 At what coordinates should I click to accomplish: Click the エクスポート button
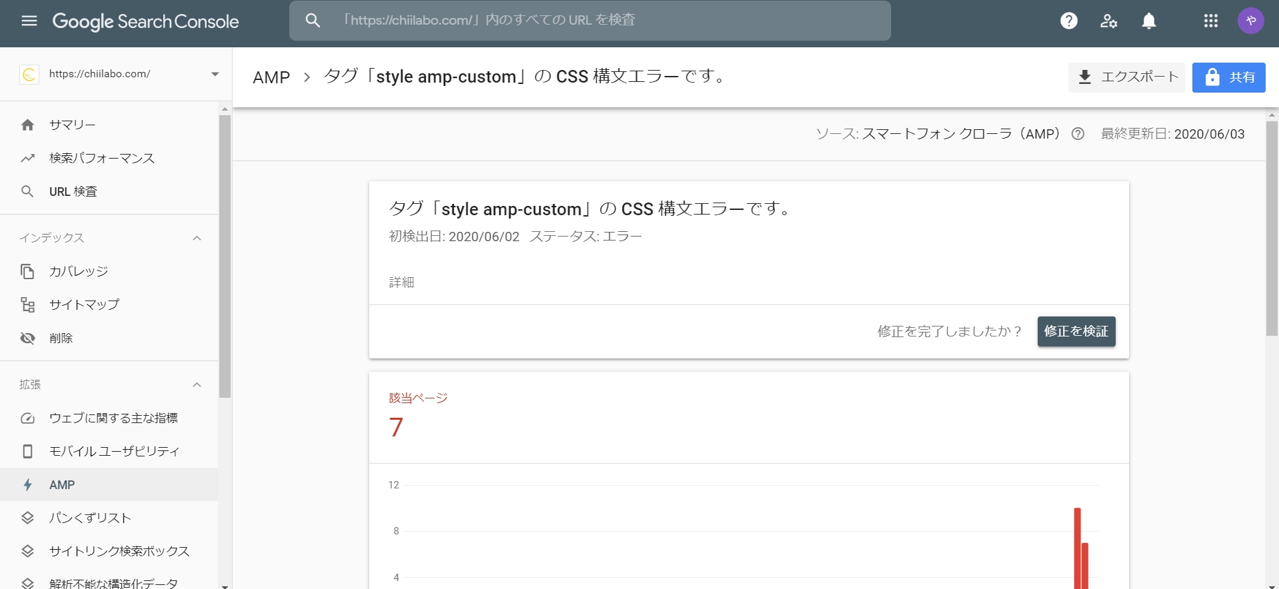click(x=1127, y=77)
